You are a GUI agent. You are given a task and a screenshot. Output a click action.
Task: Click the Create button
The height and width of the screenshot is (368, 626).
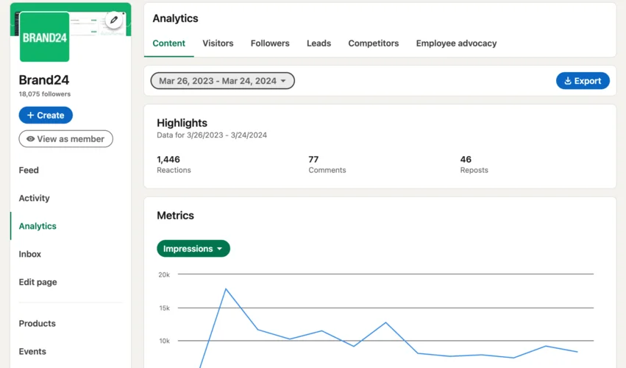click(46, 116)
